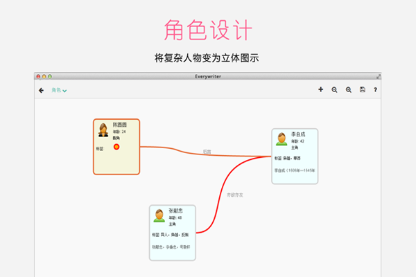Viewport: 416px width, 277px height.
Task: Click the zoom in magnifier icon
Action: tap(349, 90)
